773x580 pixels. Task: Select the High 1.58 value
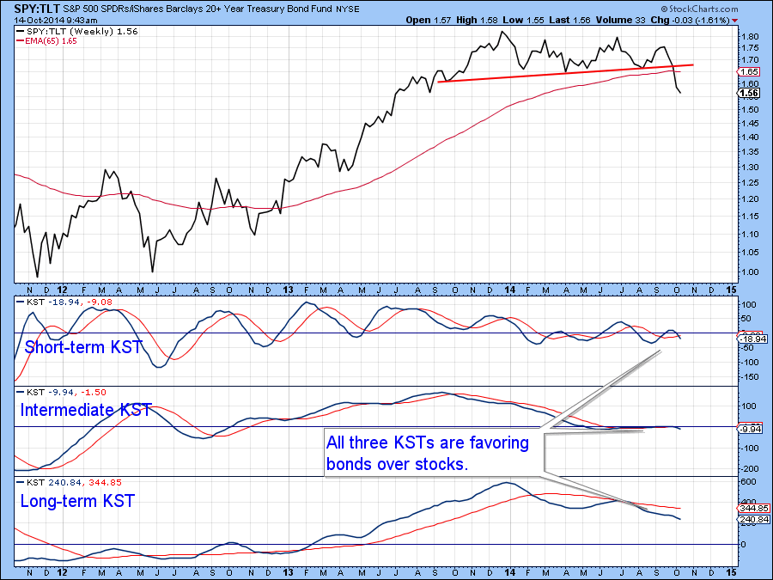tap(478, 21)
